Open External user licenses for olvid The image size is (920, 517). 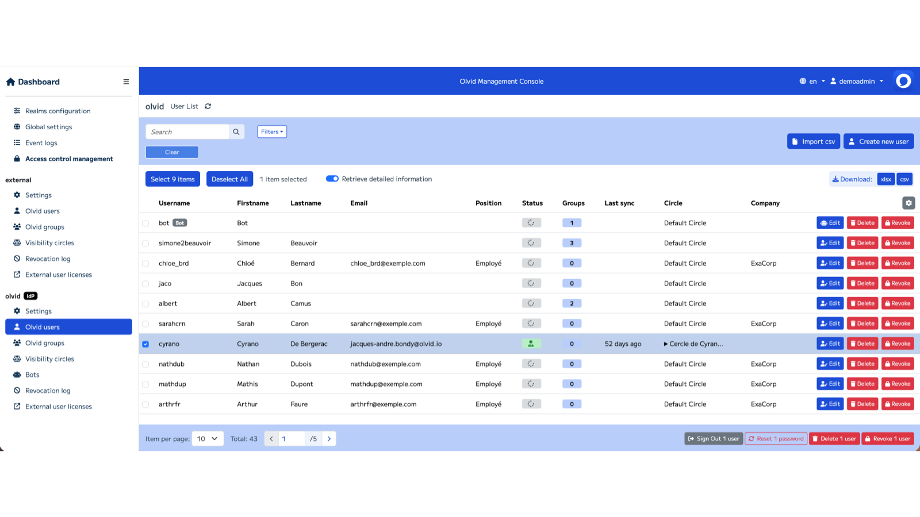(59, 406)
